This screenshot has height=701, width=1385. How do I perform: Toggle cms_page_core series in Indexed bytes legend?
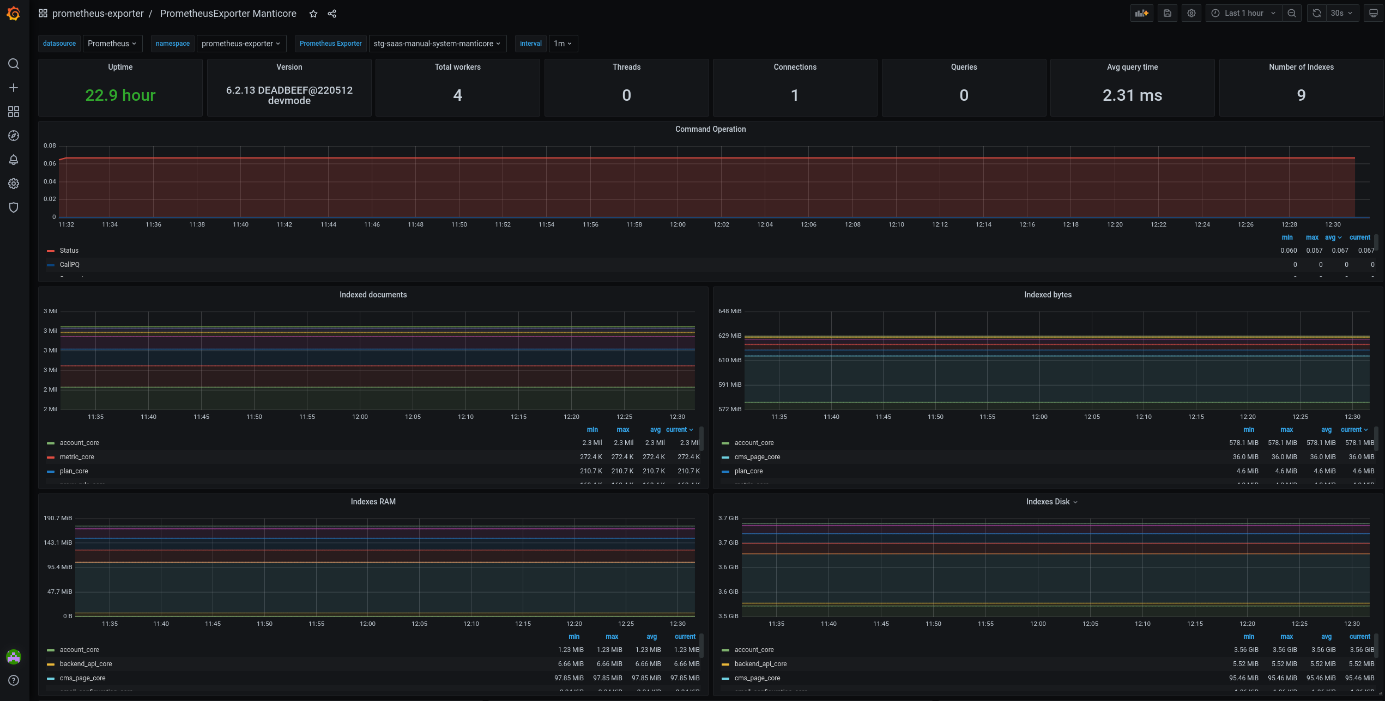coord(757,457)
